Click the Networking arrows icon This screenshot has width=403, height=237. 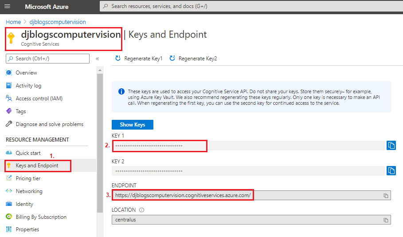click(9, 191)
